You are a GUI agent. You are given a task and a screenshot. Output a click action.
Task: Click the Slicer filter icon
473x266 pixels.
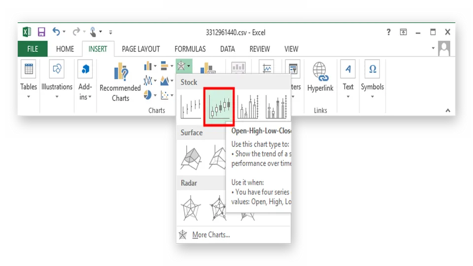[293, 68]
